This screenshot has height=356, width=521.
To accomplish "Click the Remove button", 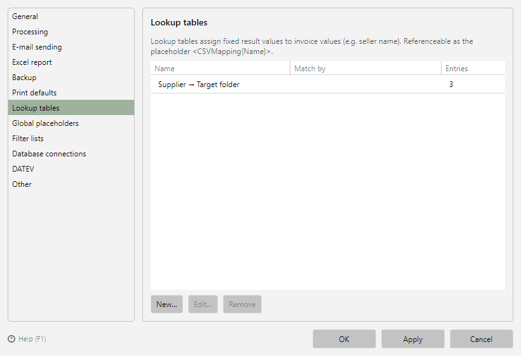I will (242, 304).
